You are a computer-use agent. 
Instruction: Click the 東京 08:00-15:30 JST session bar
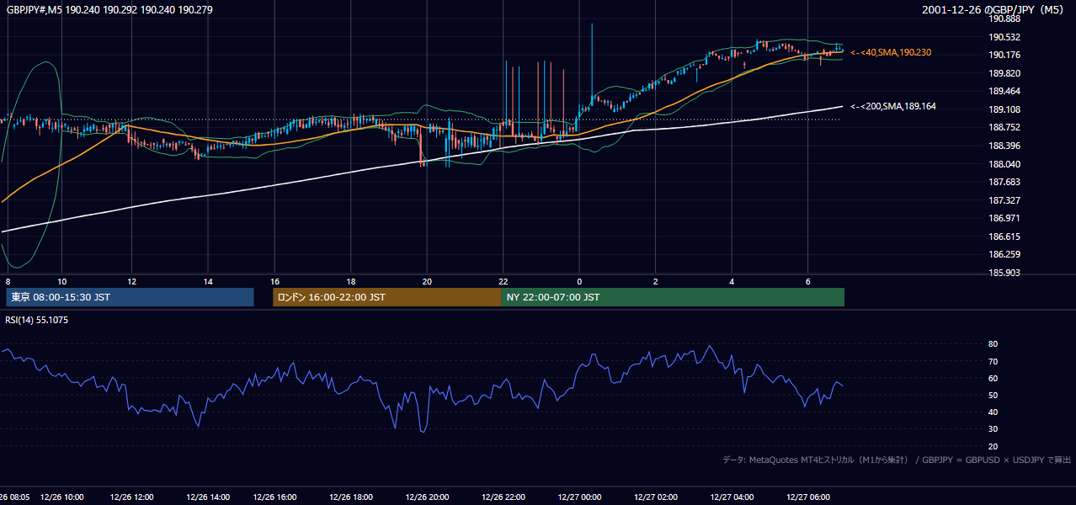(x=130, y=297)
